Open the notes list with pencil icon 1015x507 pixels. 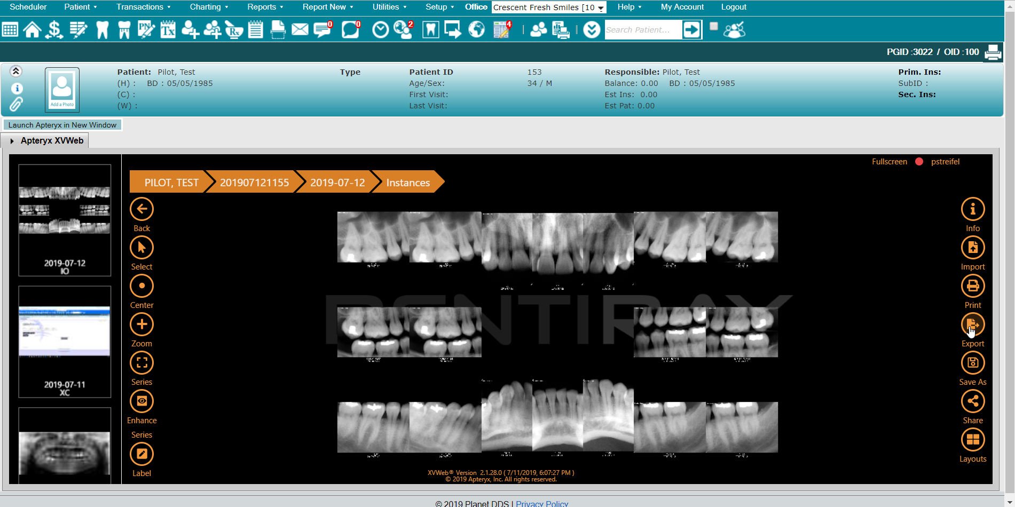tap(78, 29)
